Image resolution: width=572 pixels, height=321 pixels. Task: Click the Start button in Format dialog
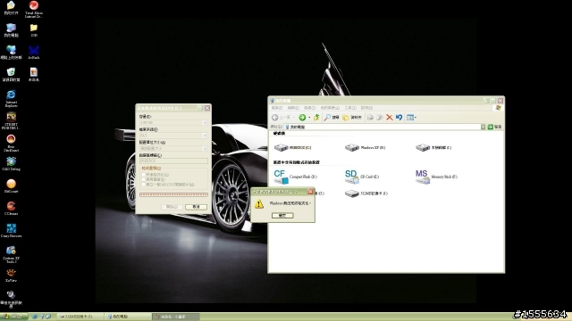172,207
